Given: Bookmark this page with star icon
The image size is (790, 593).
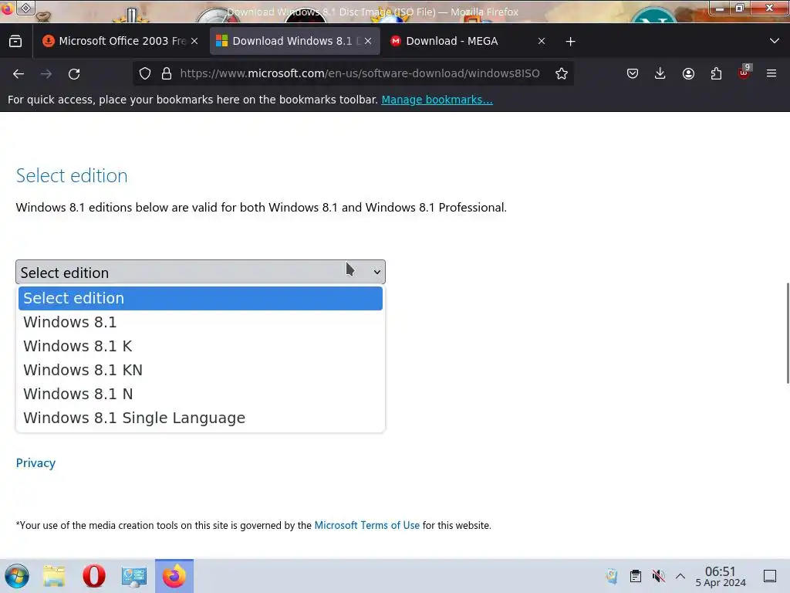Looking at the screenshot, I should (x=562, y=73).
